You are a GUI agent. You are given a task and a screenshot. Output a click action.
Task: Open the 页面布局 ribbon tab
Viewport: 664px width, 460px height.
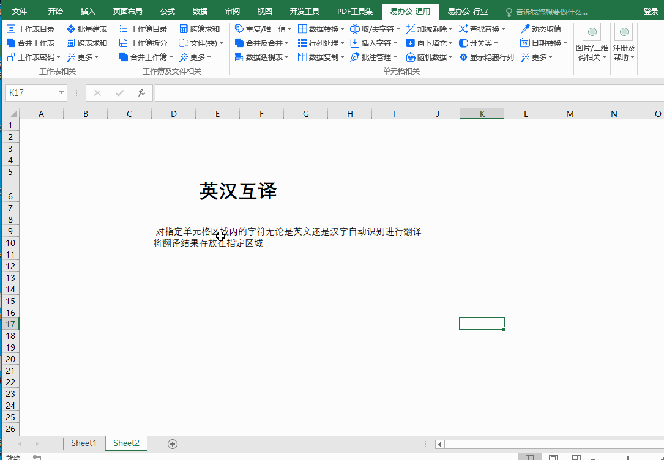pos(127,12)
